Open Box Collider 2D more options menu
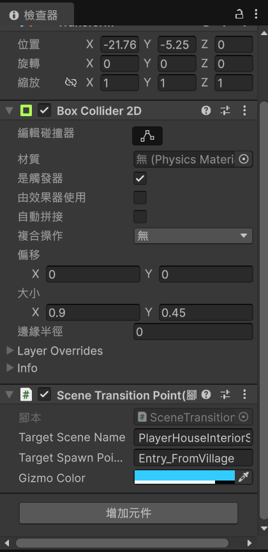Viewport: 268px width, 552px height. click(x=244, y=110)
